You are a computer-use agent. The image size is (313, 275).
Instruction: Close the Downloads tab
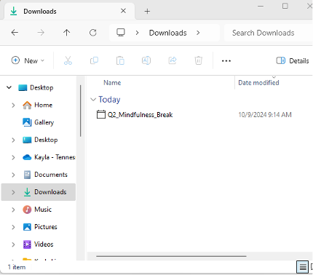click(x=123, y=11)
